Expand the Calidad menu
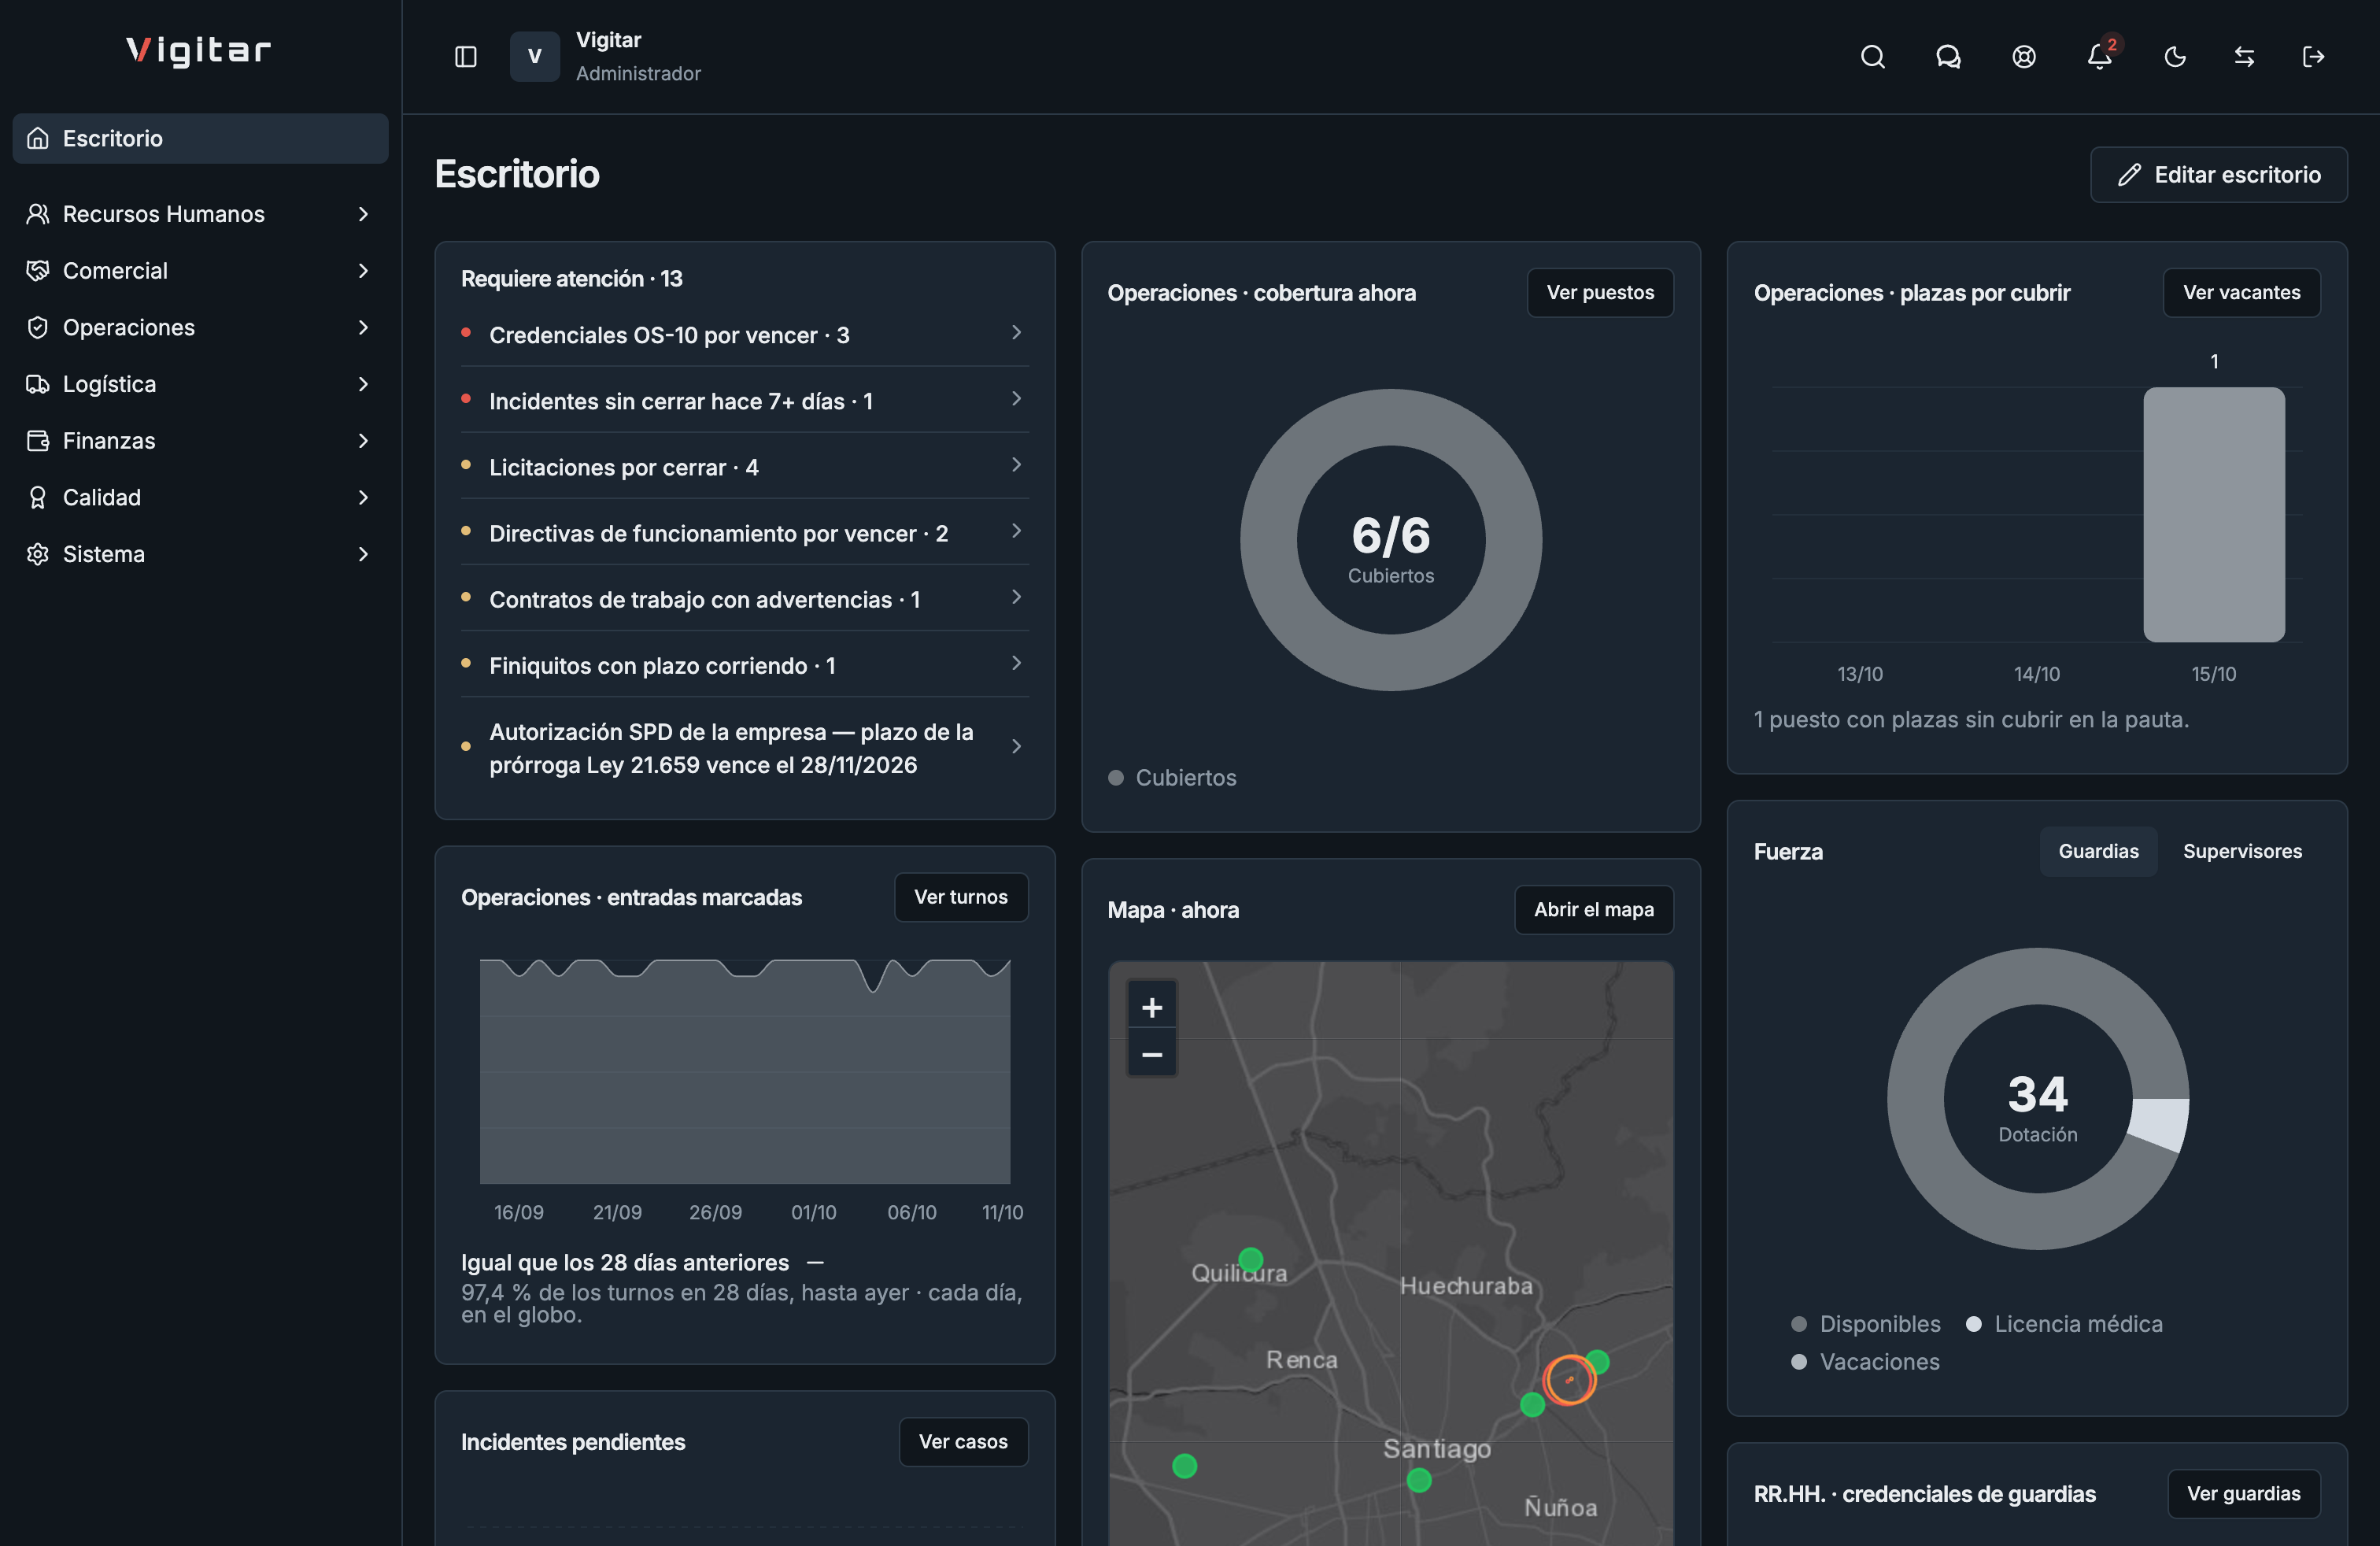Image resolution: width=2380 pixels, height=1546 pixels. 200,497
